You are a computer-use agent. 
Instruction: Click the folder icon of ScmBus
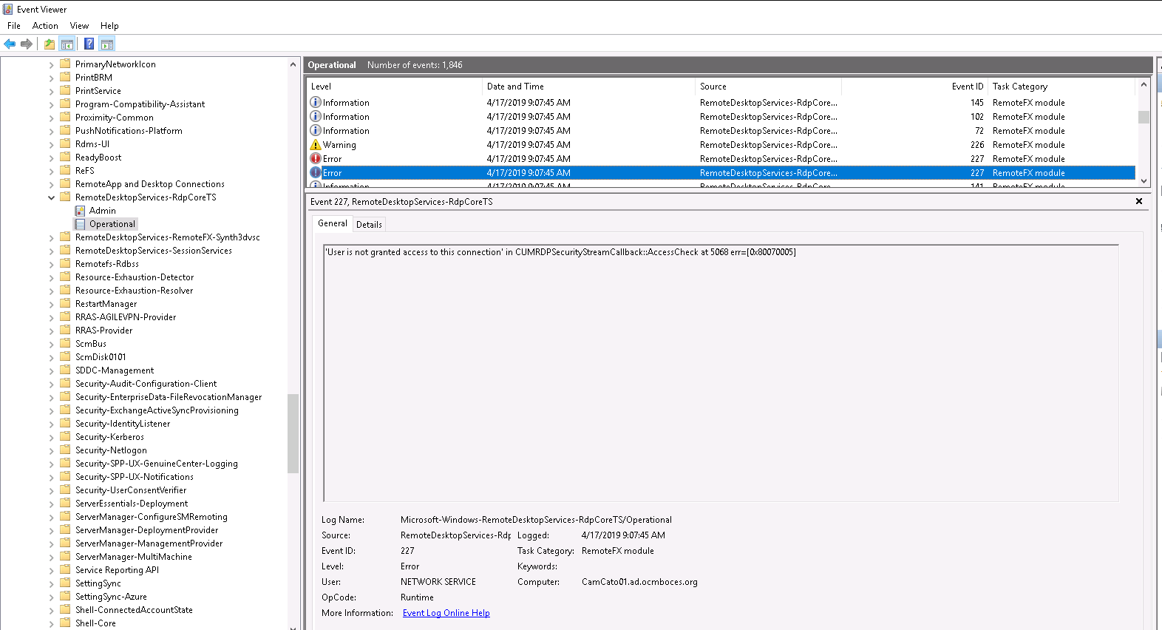65,343
